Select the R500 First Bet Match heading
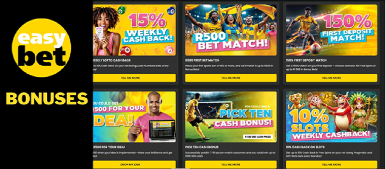386x169 pixels. click(202, 60)
